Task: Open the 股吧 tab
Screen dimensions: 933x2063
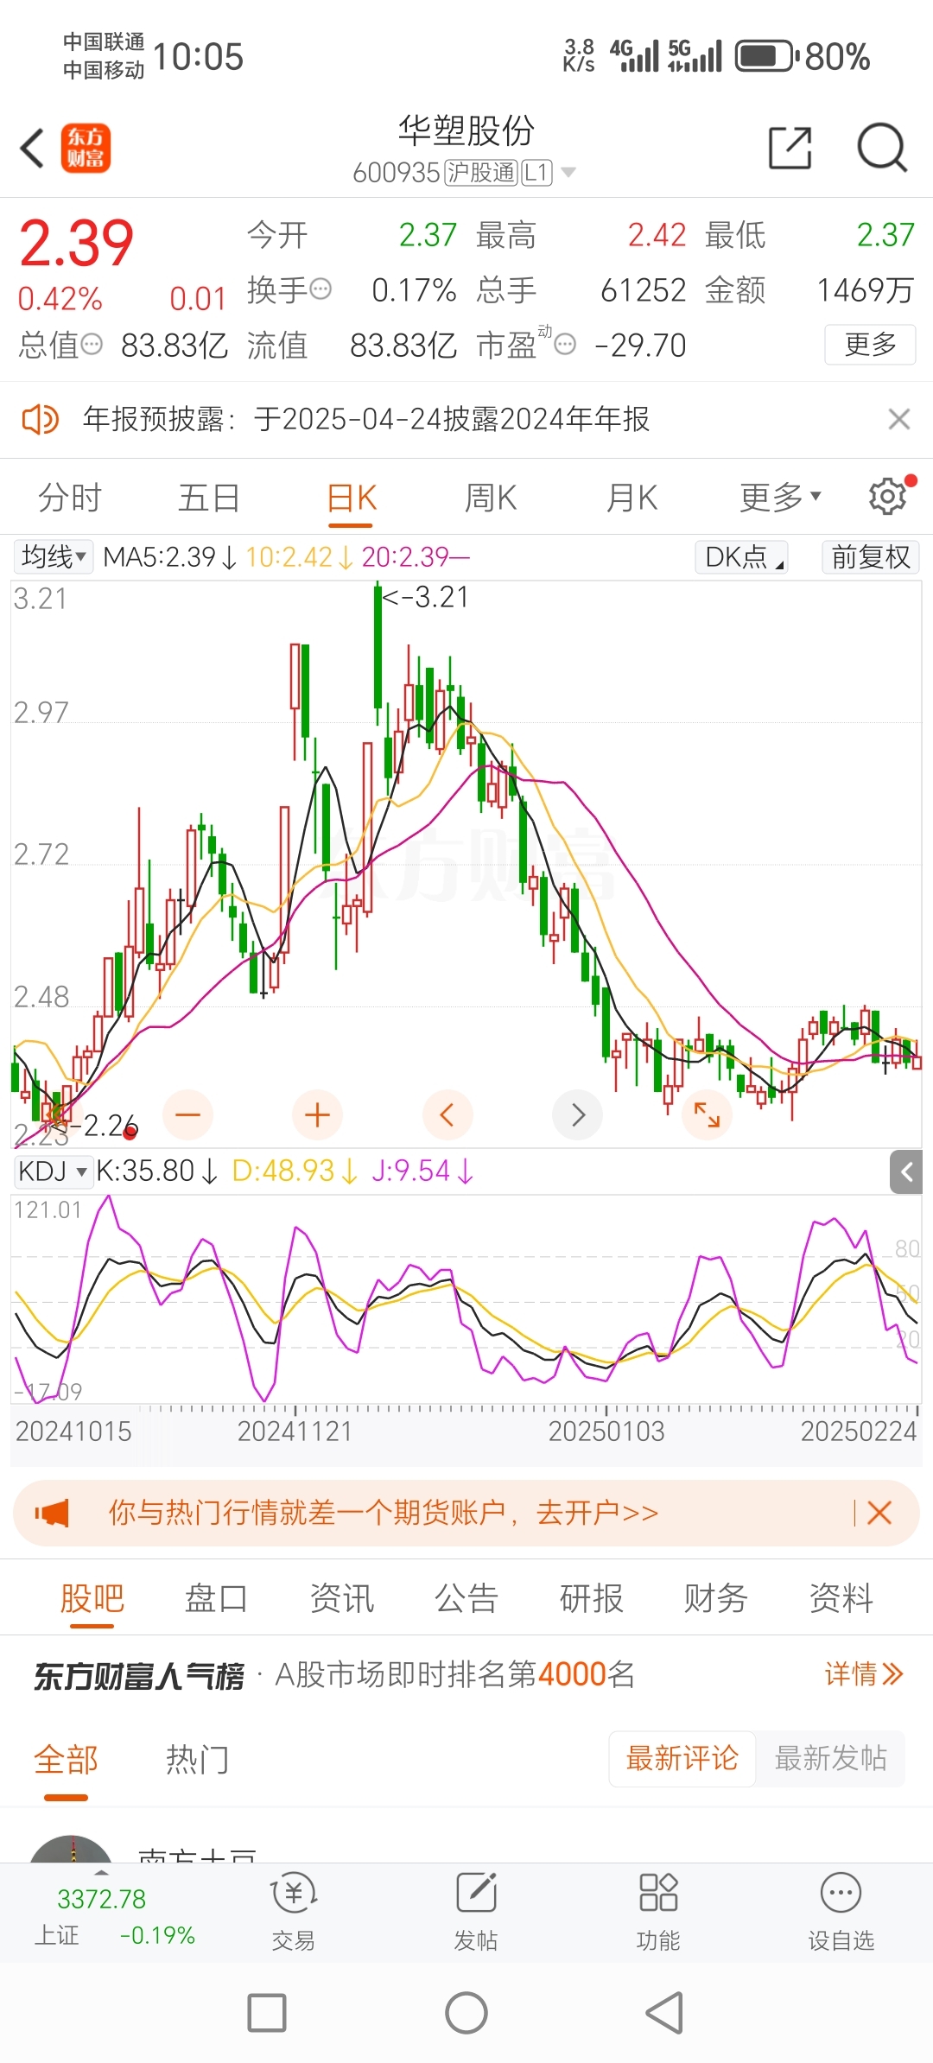Action: (92, 1598)
